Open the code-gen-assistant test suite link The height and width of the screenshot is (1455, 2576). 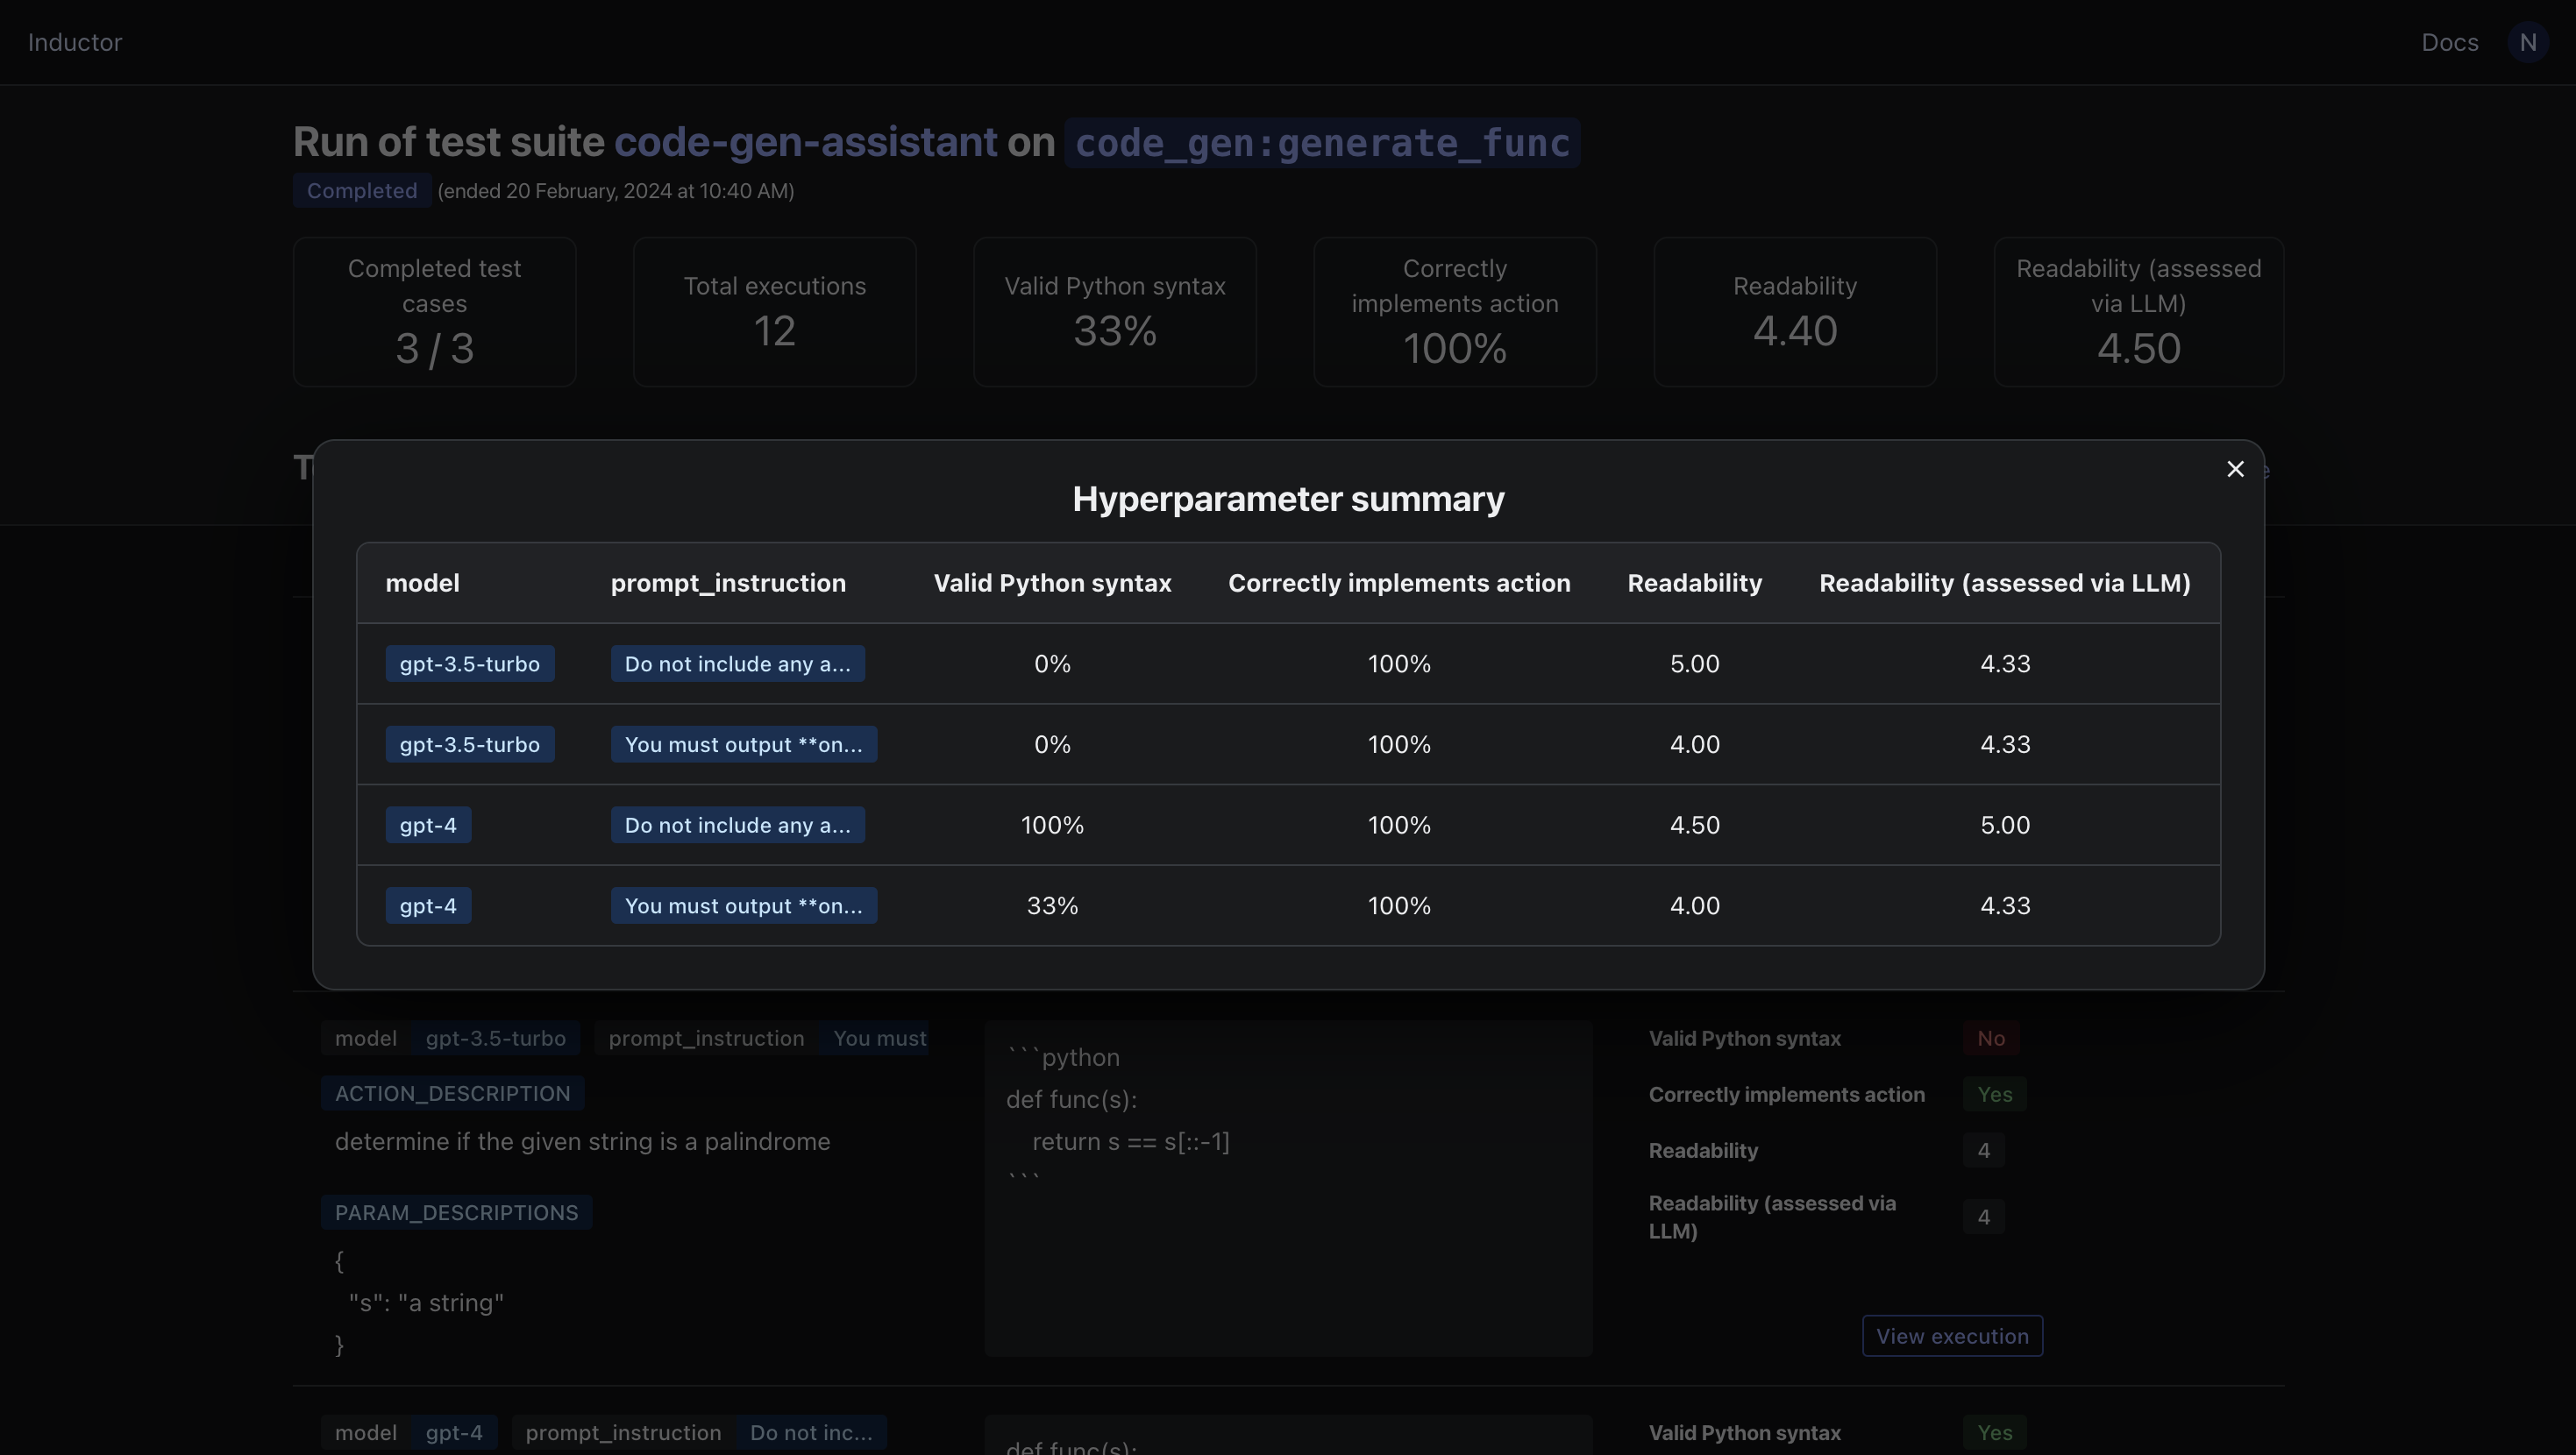pos(805,142)
